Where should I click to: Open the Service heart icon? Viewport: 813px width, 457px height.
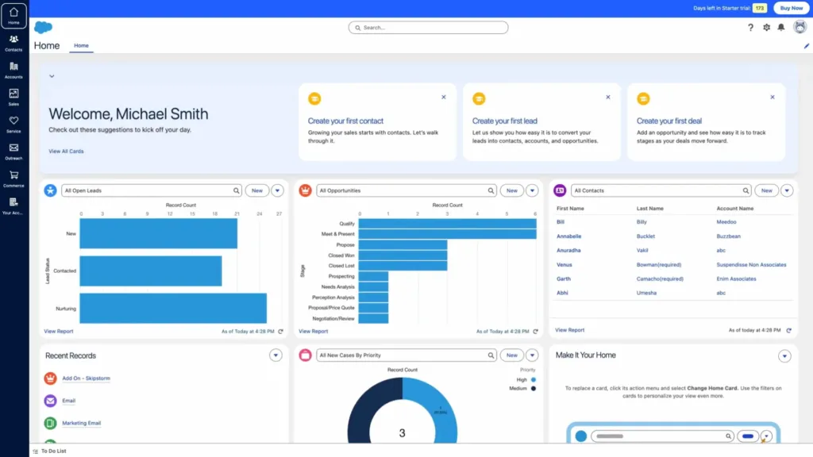13,124
